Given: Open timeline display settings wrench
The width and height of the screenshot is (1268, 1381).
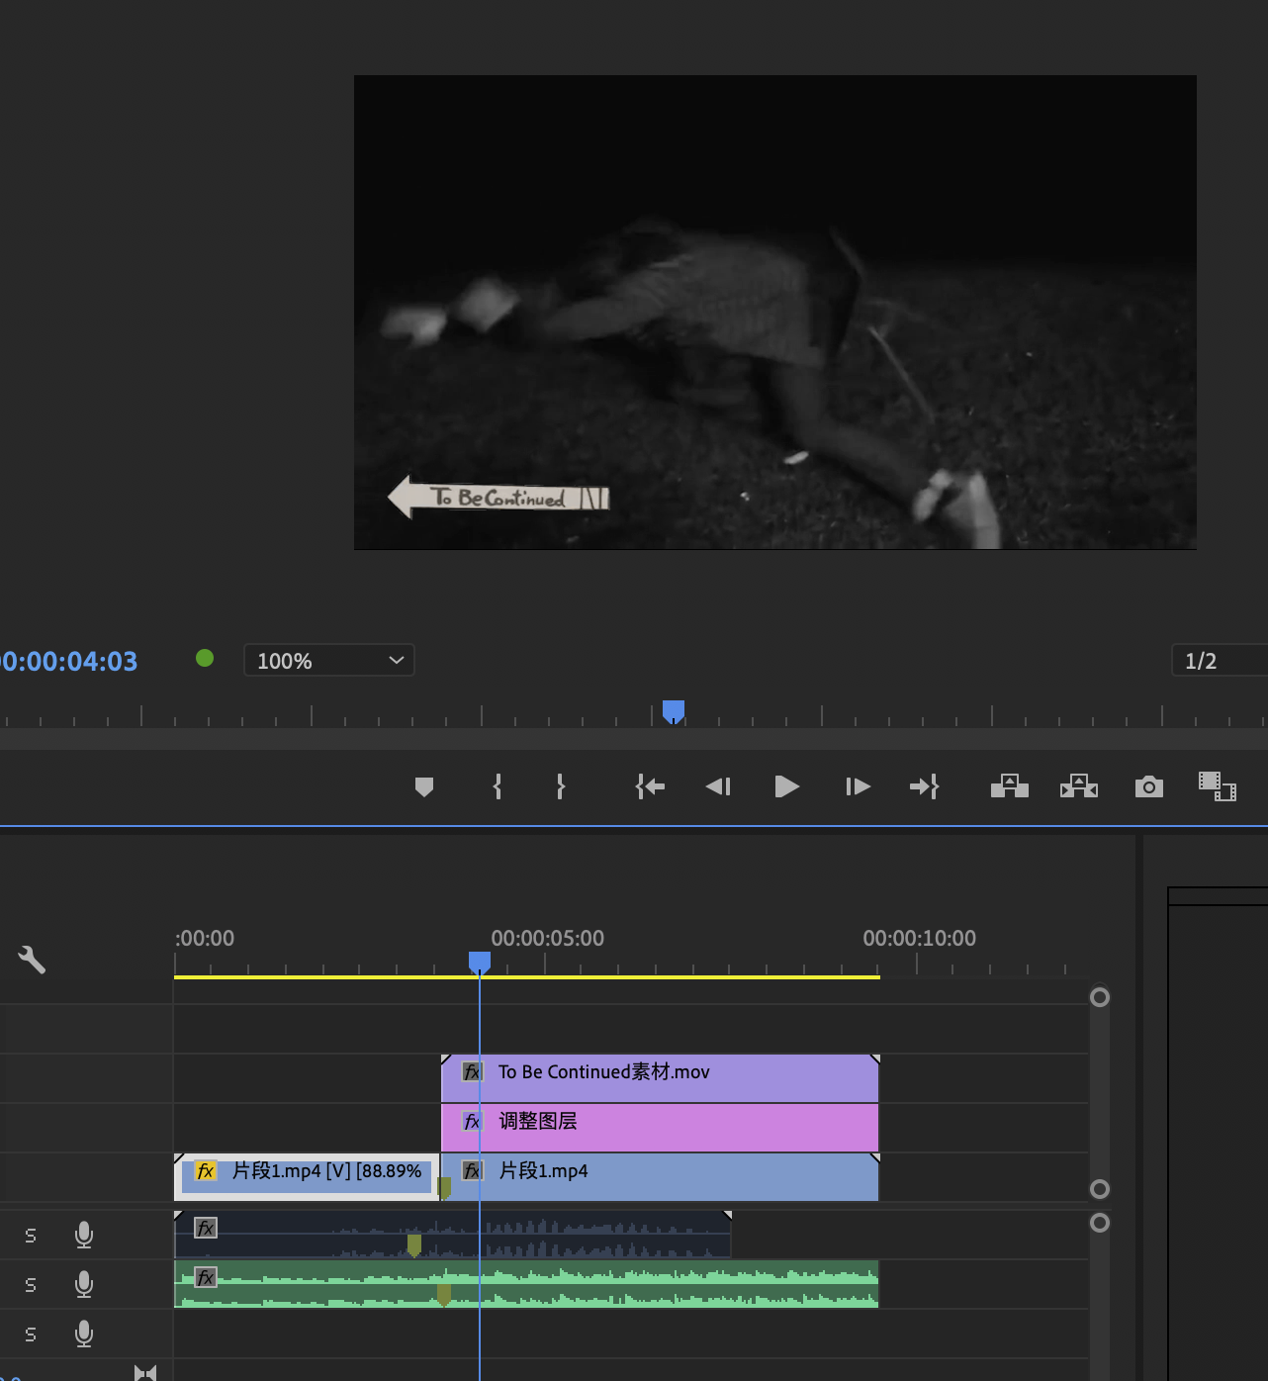Looking at the screenshot, I should coord(32,959).
